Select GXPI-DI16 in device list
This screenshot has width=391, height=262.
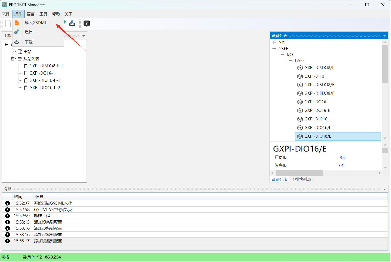314,76
